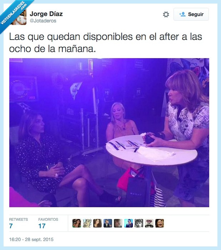This screenshot has width=221, height=250.
Task: Click the cartoon face avatar, second in row
Action: [87, 223]
